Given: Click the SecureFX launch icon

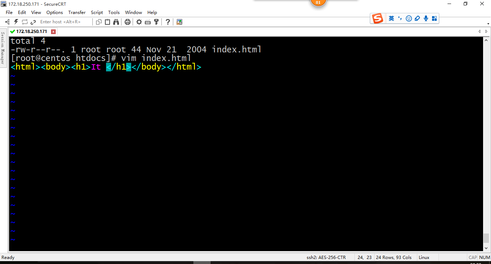Looking at the screenshot, I should click(179, 22).
